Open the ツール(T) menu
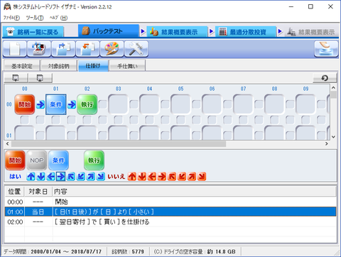Viewport: 341px width, 257px height. tap(35, 18)
